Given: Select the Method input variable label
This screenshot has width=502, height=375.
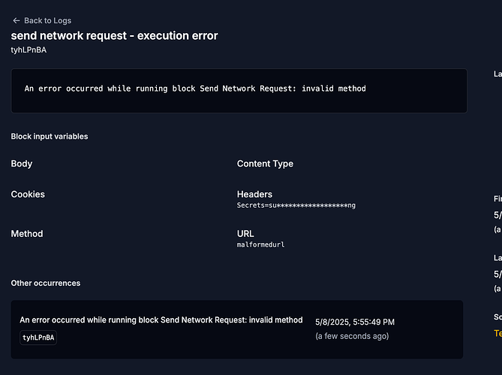Looking at the screenshot, I should tap(27, 234).
